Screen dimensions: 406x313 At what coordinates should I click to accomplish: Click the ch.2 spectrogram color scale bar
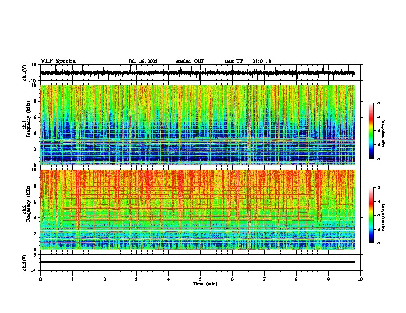pos(371,215)
